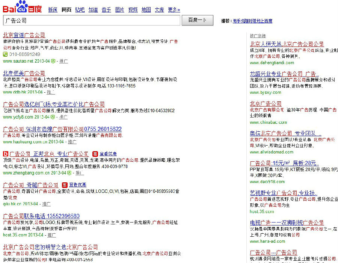This screenshot has width=338, height=263.
Task: Click 推广 link after host.35.com 2013-04
Action: coord(51,235)
